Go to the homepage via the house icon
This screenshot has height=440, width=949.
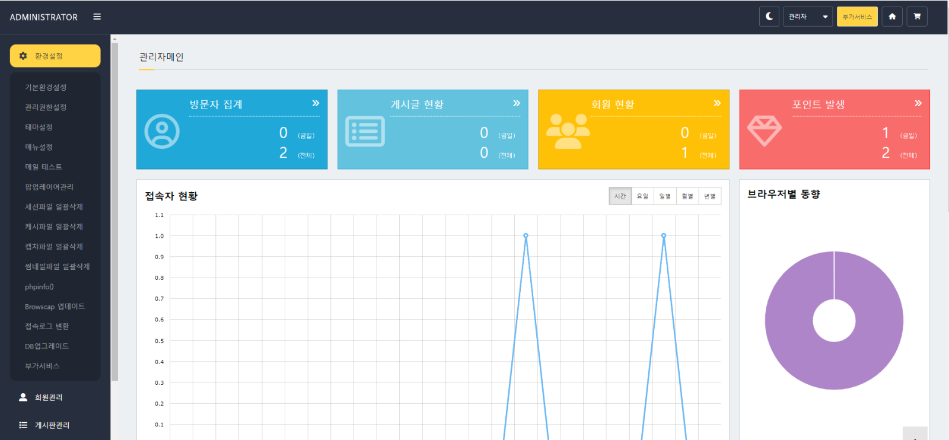[x=892, y=17]
